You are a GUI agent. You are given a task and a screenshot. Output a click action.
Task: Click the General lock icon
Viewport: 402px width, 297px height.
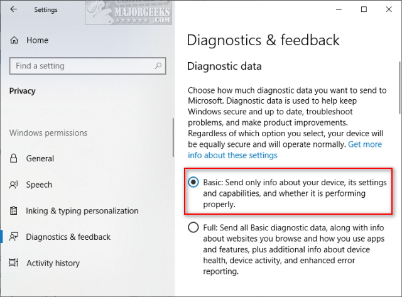(14, 158)
